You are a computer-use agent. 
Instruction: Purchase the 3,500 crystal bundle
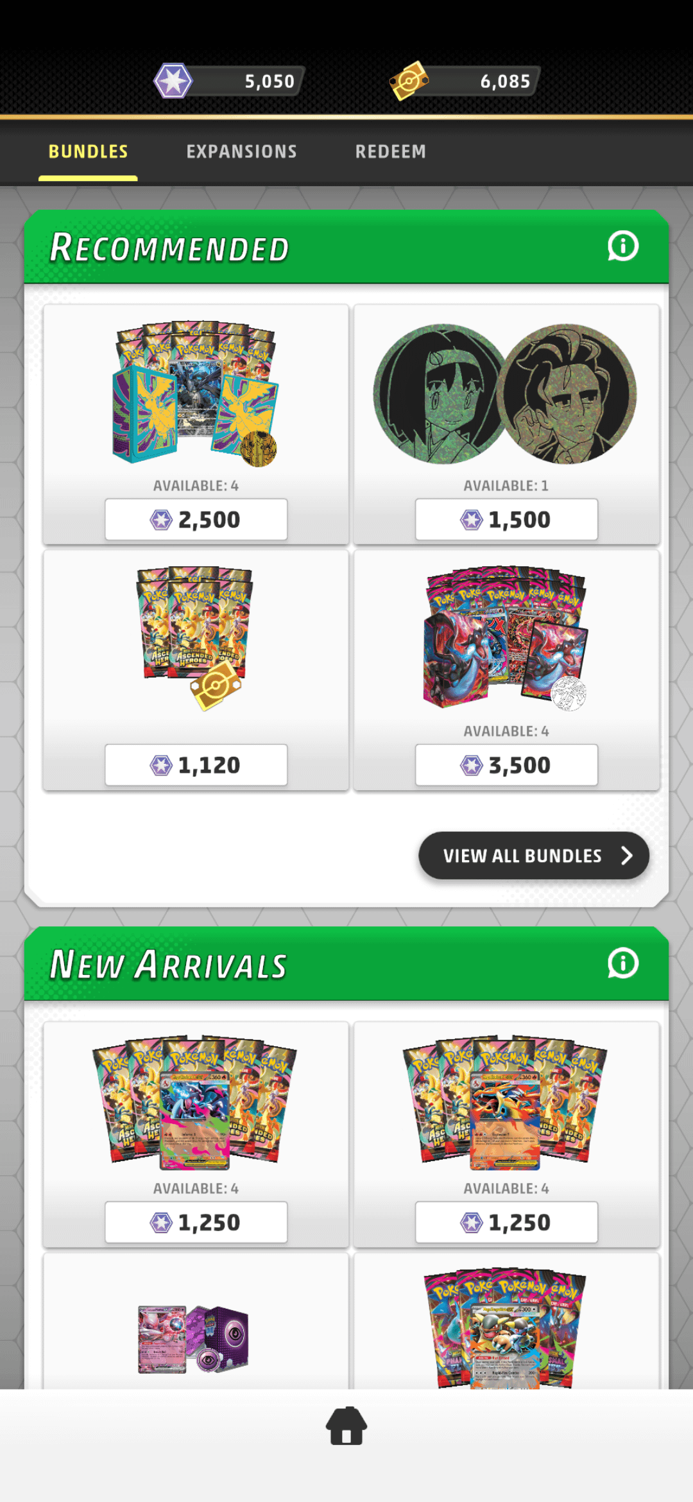coord(506,764)
